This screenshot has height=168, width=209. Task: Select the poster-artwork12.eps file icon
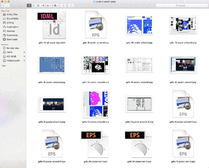(52, 143)
